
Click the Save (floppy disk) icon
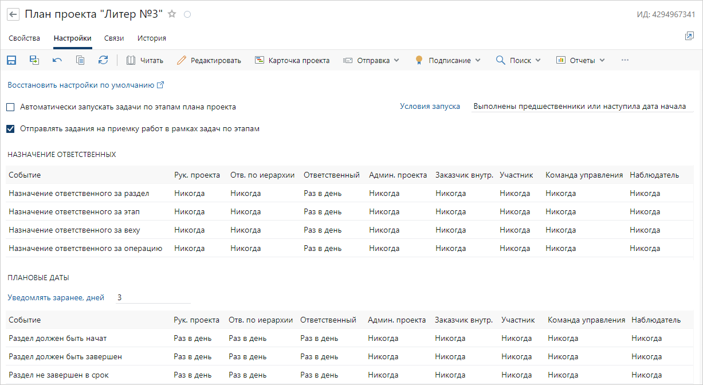coord(11,60)
